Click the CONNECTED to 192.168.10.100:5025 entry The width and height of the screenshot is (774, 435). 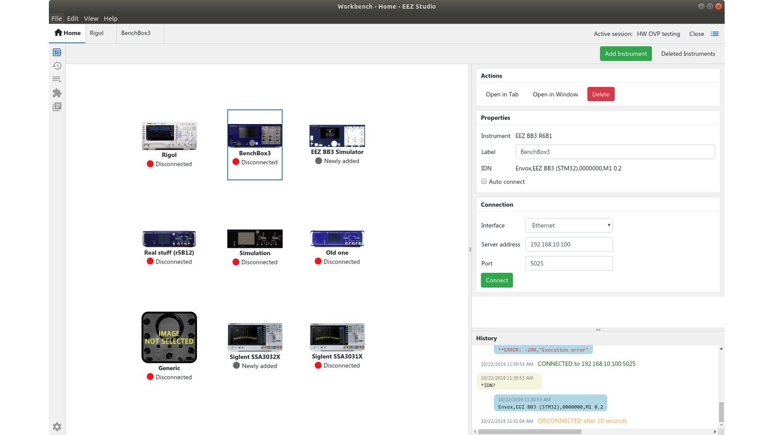tap(586, 363)
